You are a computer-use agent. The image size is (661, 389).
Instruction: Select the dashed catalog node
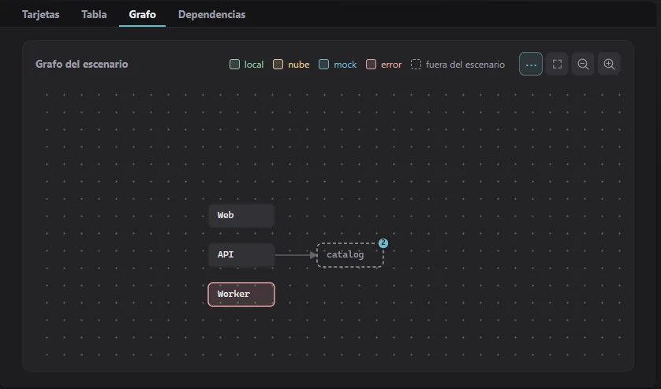tap(350, 255)
